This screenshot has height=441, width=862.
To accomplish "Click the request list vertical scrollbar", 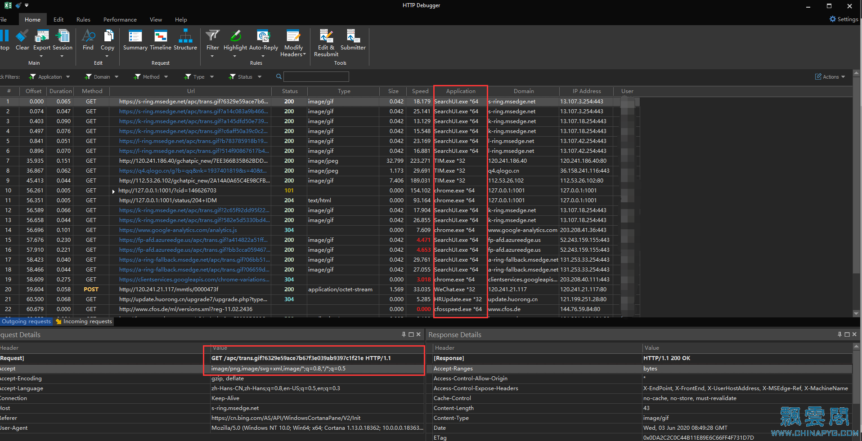I will (857, 175).
